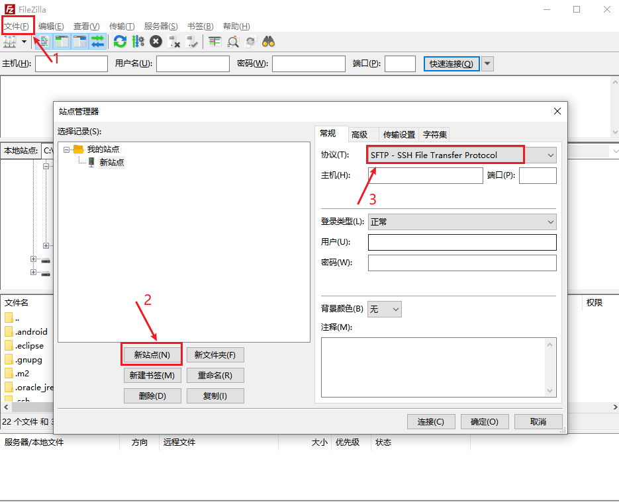This screenshot has height=502, width=619.
Task: Click the 删除(D) button
Action: [x=152, y=396]
